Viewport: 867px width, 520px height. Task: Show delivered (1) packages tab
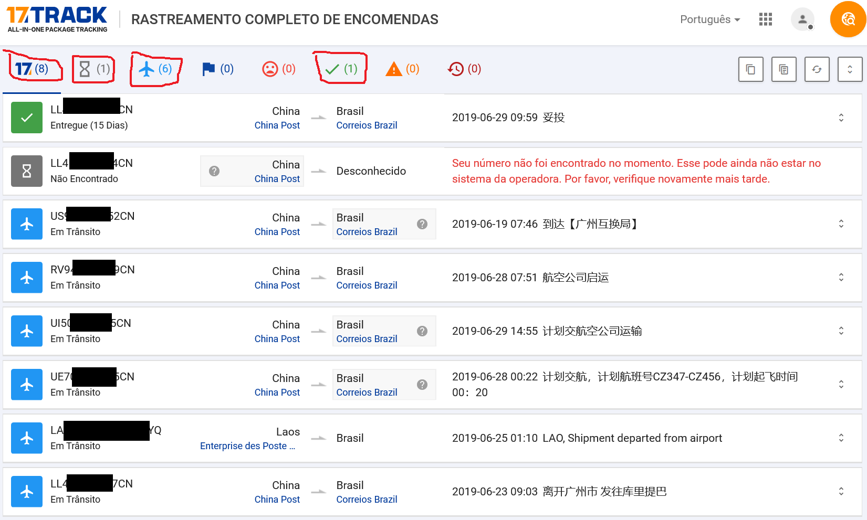pos(341,69)
